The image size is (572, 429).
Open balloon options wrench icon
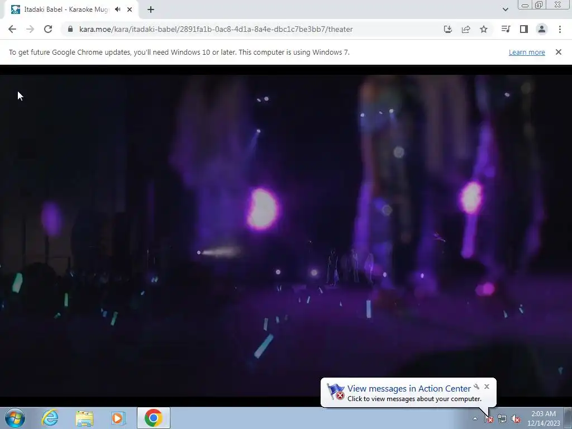(x=476, y=387)
